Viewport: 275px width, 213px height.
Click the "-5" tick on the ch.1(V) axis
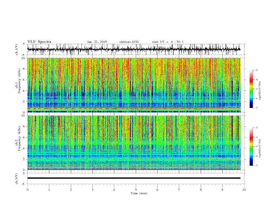tap(24, 55)
